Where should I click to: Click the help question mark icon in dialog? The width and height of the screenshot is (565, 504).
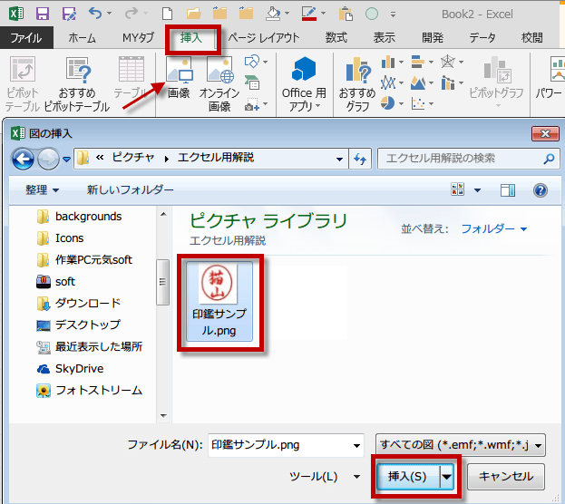[541, 190]
